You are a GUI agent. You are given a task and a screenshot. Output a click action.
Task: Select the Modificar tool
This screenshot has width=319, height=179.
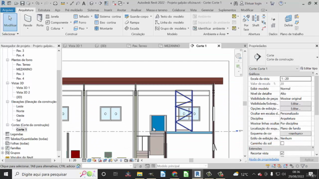pyautogui.click(x=10, y=22)
